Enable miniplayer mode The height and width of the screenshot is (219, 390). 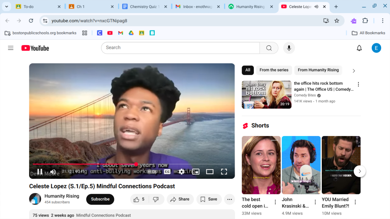[x=196, y=172]
